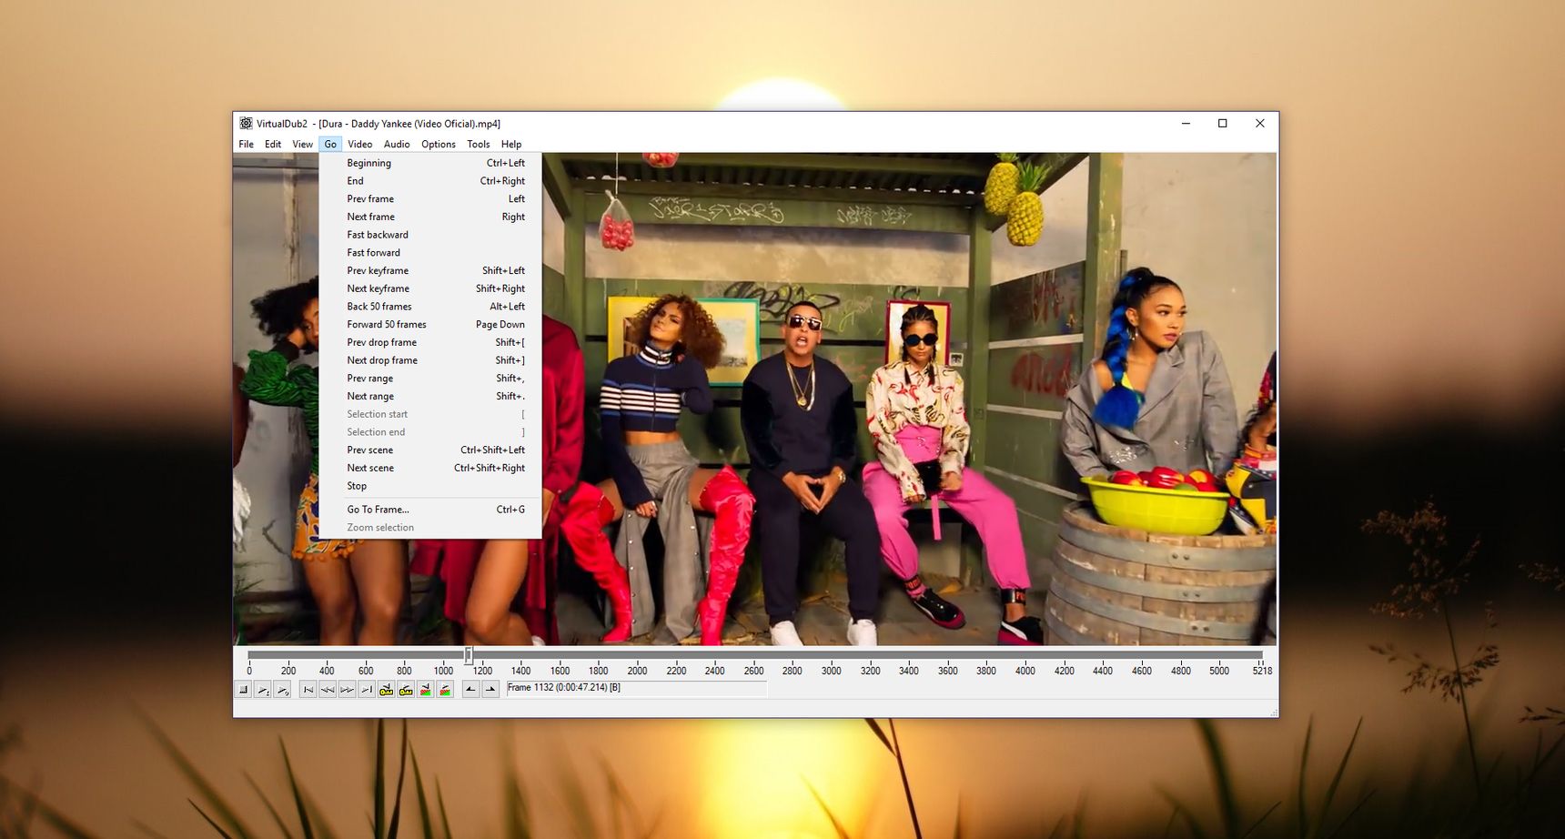Open the Tools menu
This screenshot has width=1565, height=839.
479,145
